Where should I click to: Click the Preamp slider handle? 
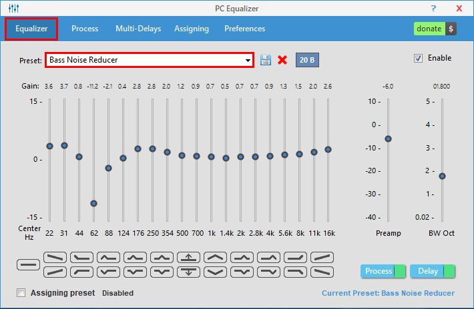click(388, 139)
